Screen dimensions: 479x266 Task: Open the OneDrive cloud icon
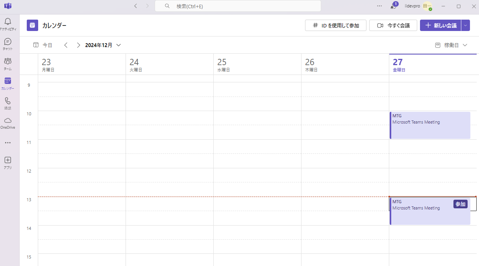pyautogui.click(x=7, y=121)
